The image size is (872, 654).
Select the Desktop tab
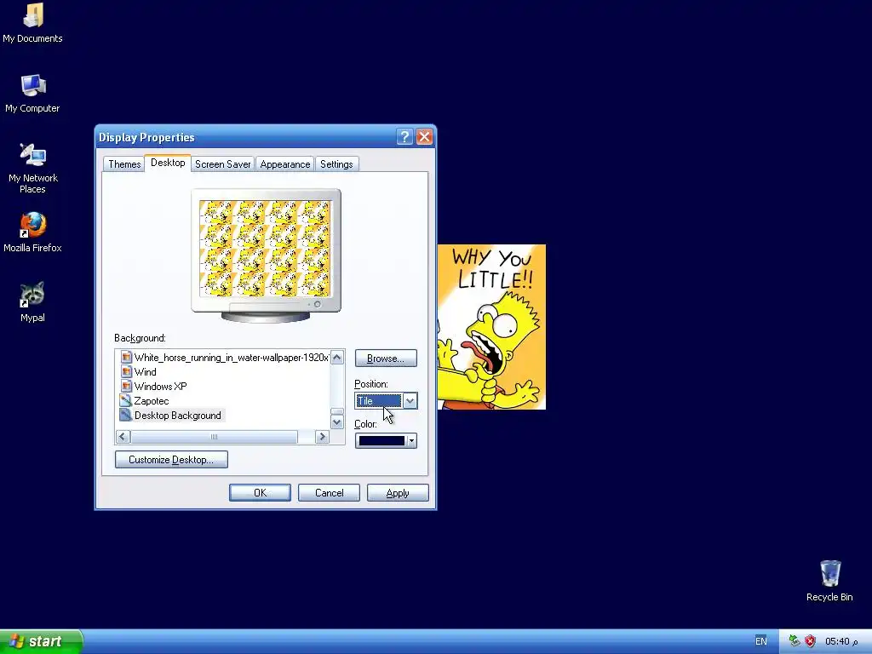tap(168, 163)
